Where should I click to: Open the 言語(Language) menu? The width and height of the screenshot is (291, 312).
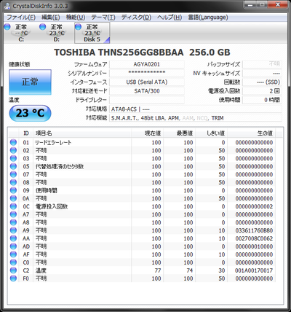coord(208,17)
